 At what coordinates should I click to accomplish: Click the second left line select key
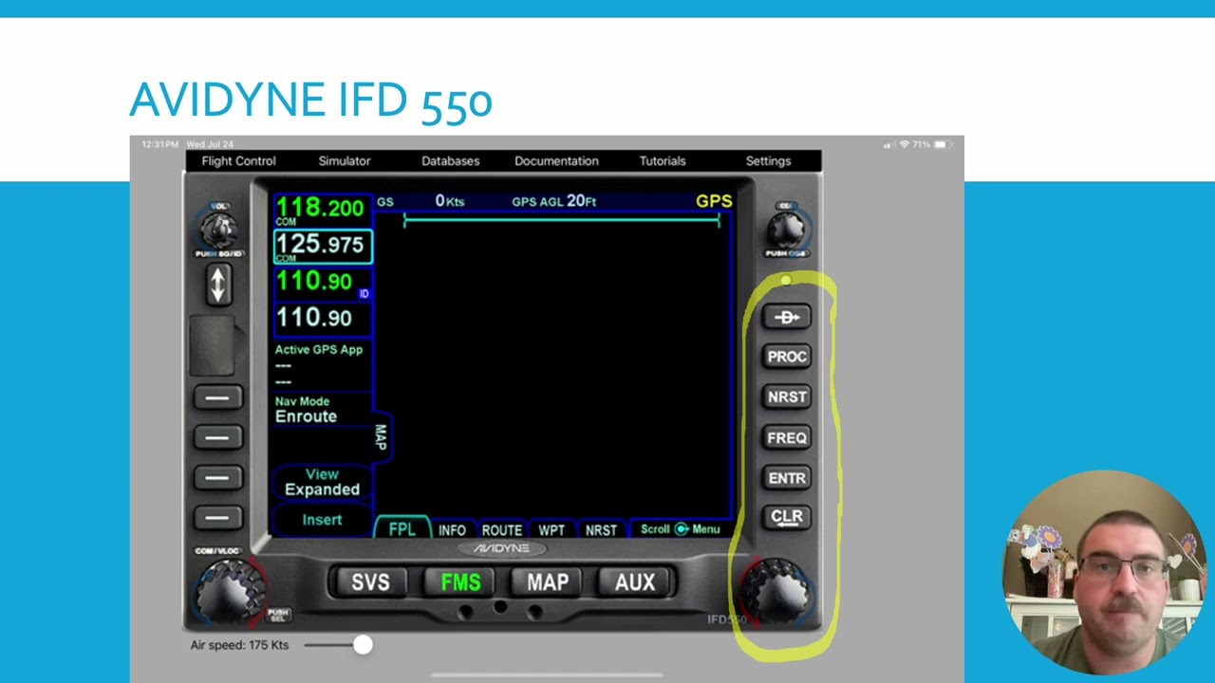point(217,437)
